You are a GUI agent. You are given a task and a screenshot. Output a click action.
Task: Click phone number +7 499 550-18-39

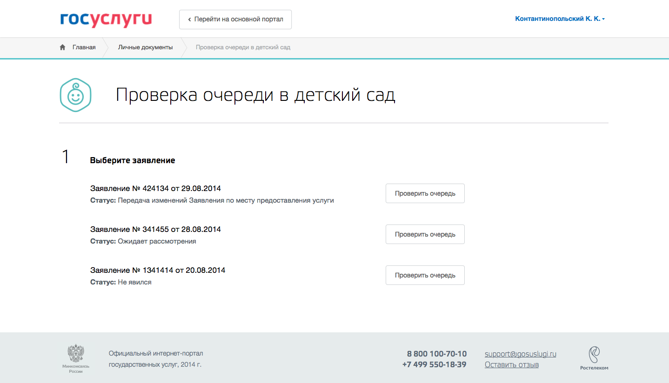tap(435, 365)
